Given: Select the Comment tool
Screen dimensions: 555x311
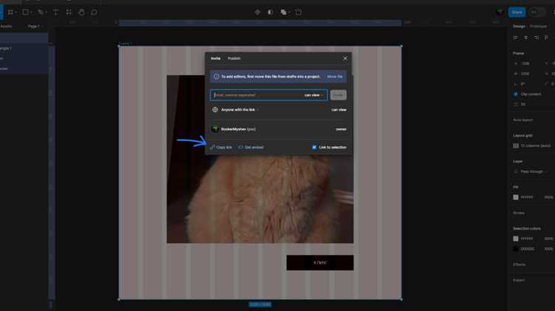Looking at the screenshot, I should (x=94, y=13).
